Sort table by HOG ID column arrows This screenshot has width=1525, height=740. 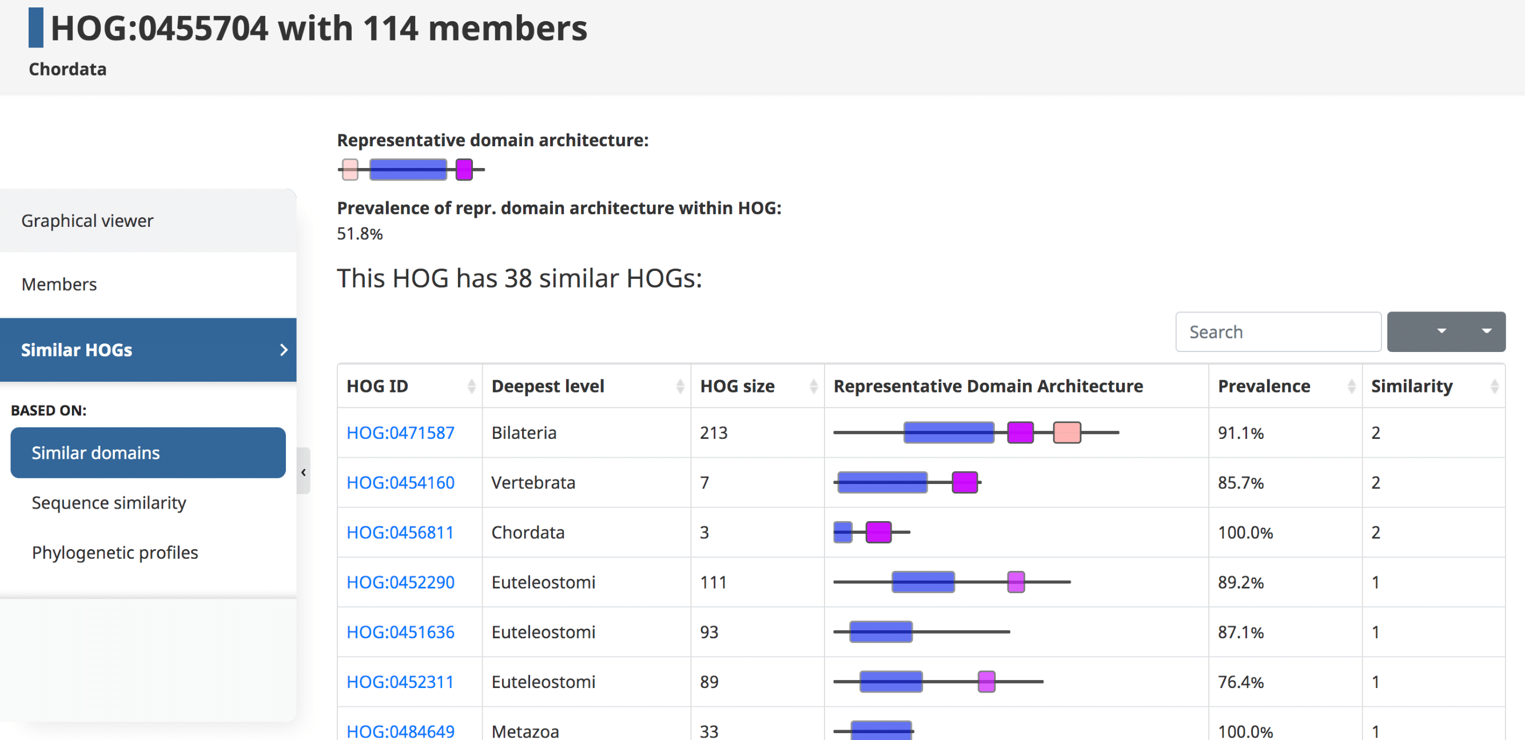click(471, 386)
